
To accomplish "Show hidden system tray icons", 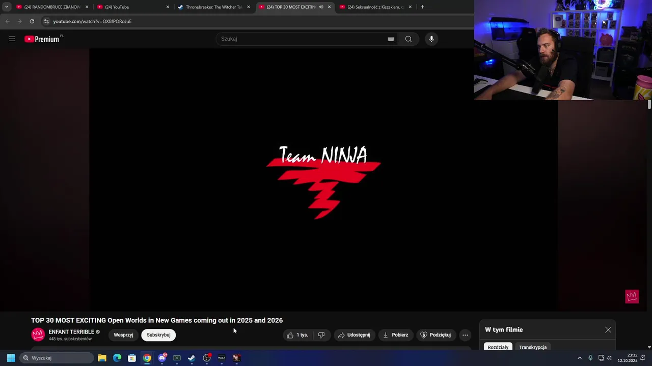I will click(579, 358).
